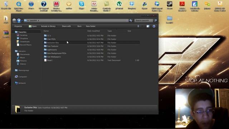Image resolution: width=229 pixels, height=129 pixels.
Task: Open the address bar history dropdown arrow
Action: [127, 21]
